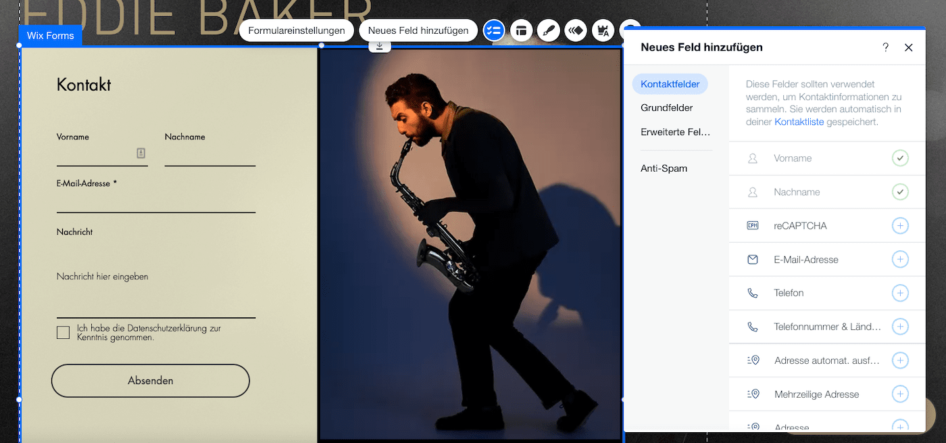Click the contact card icon in Vorname field

tap(141, 154)
